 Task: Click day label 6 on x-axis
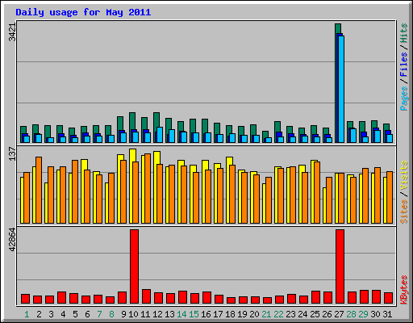pyautogui.click(x=87, y=314)
